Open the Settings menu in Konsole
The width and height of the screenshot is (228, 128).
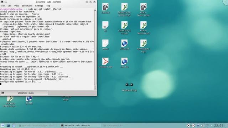click(x=39, y=6)
